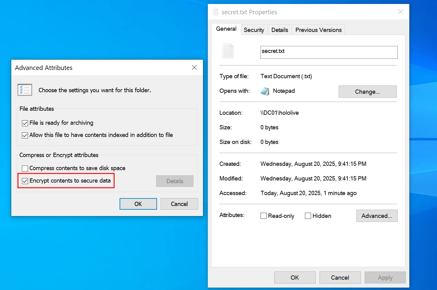The image size is (437, 290).
Task: Enable Compress contents to save disk space
Action: (25, 168)
